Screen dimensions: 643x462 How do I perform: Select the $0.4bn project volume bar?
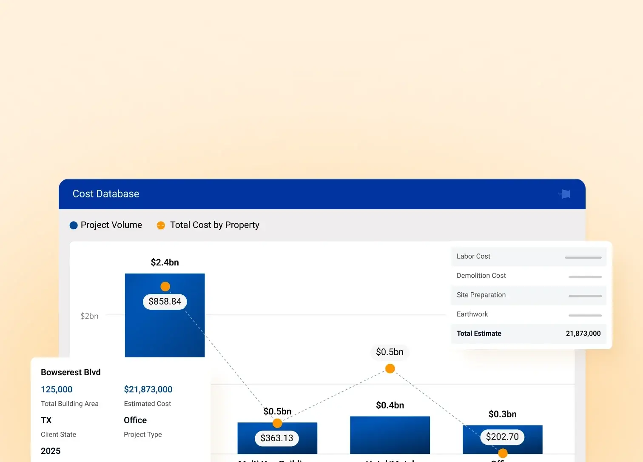(390, 435)
